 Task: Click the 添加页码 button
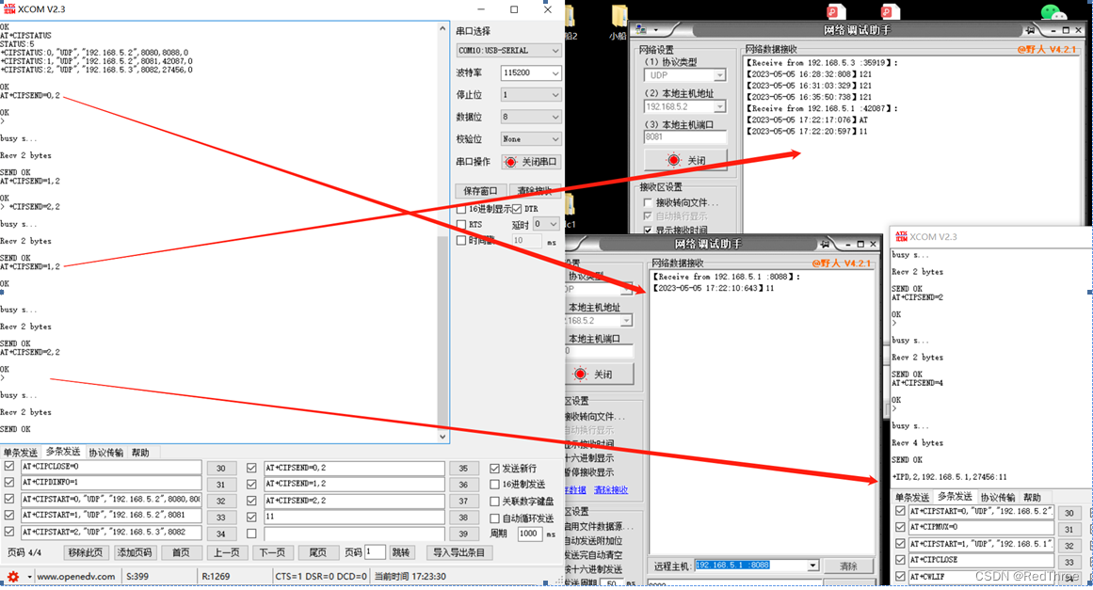pos(134,552)
